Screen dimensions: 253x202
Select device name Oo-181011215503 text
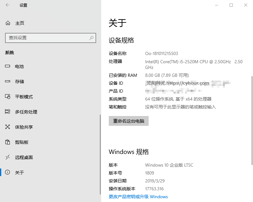[162, 53]
